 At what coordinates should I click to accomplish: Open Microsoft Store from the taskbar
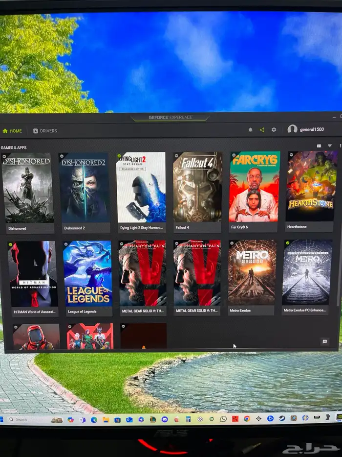click(117, 420)
